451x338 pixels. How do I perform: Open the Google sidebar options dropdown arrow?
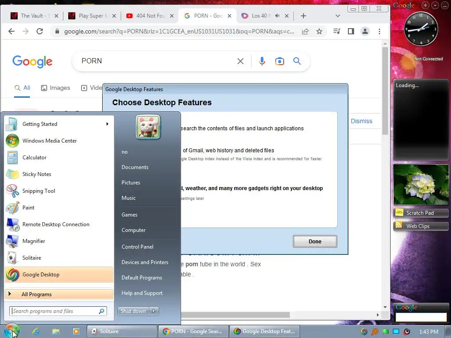click(435, 5)
